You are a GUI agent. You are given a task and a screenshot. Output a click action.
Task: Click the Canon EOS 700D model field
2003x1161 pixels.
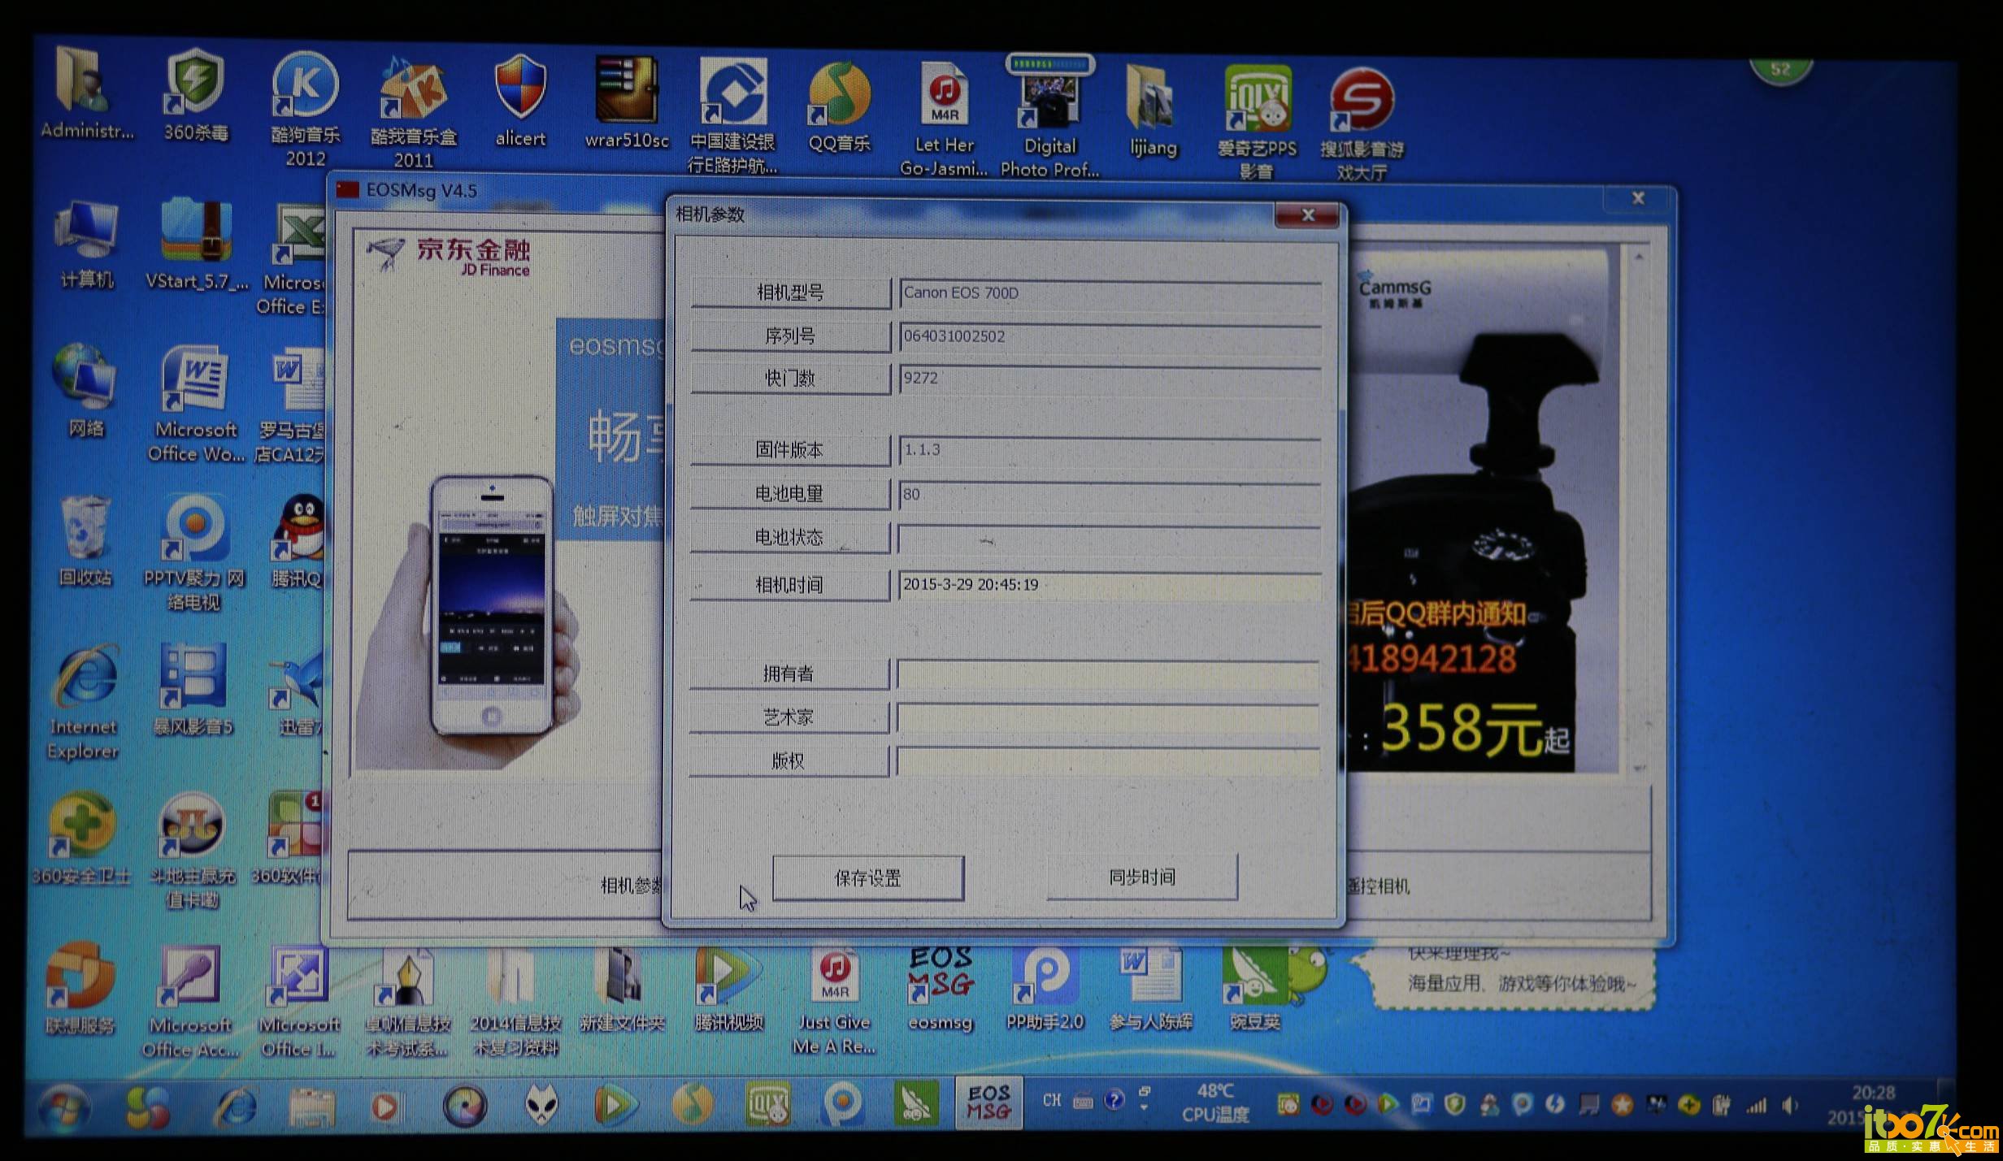click(x=1110, y=293)
